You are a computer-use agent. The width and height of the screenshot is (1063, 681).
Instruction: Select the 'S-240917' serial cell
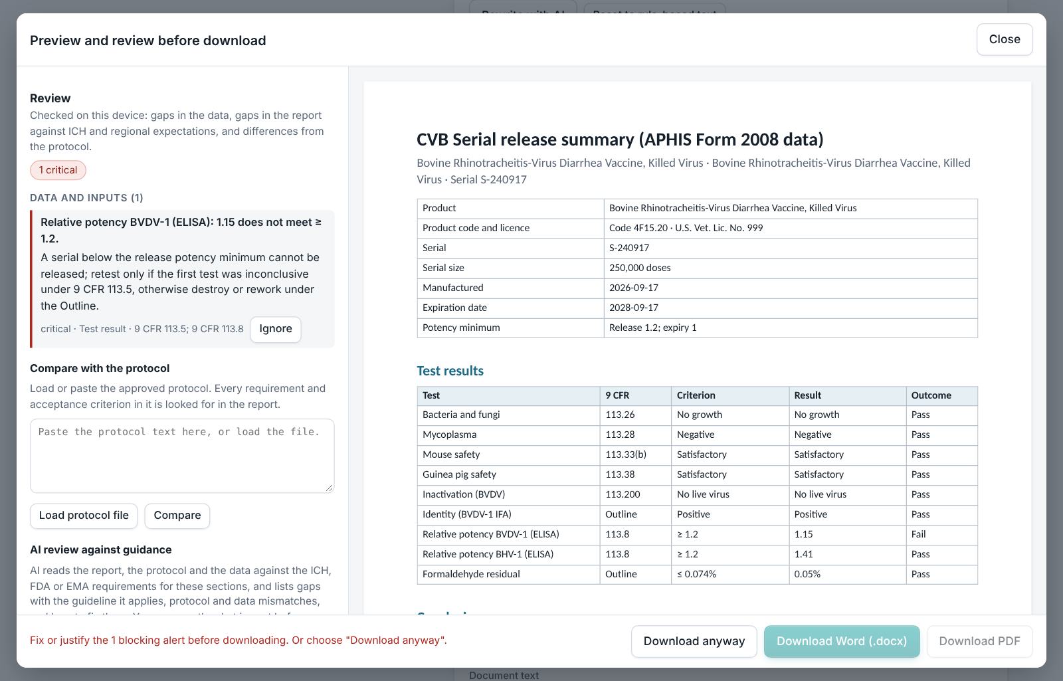point(791,248)
